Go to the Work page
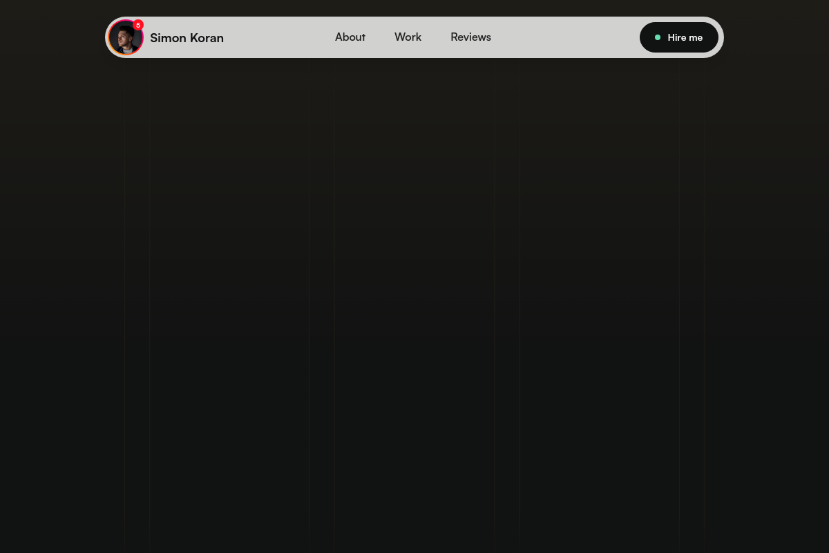829x553 pixels. click(408, 37)
